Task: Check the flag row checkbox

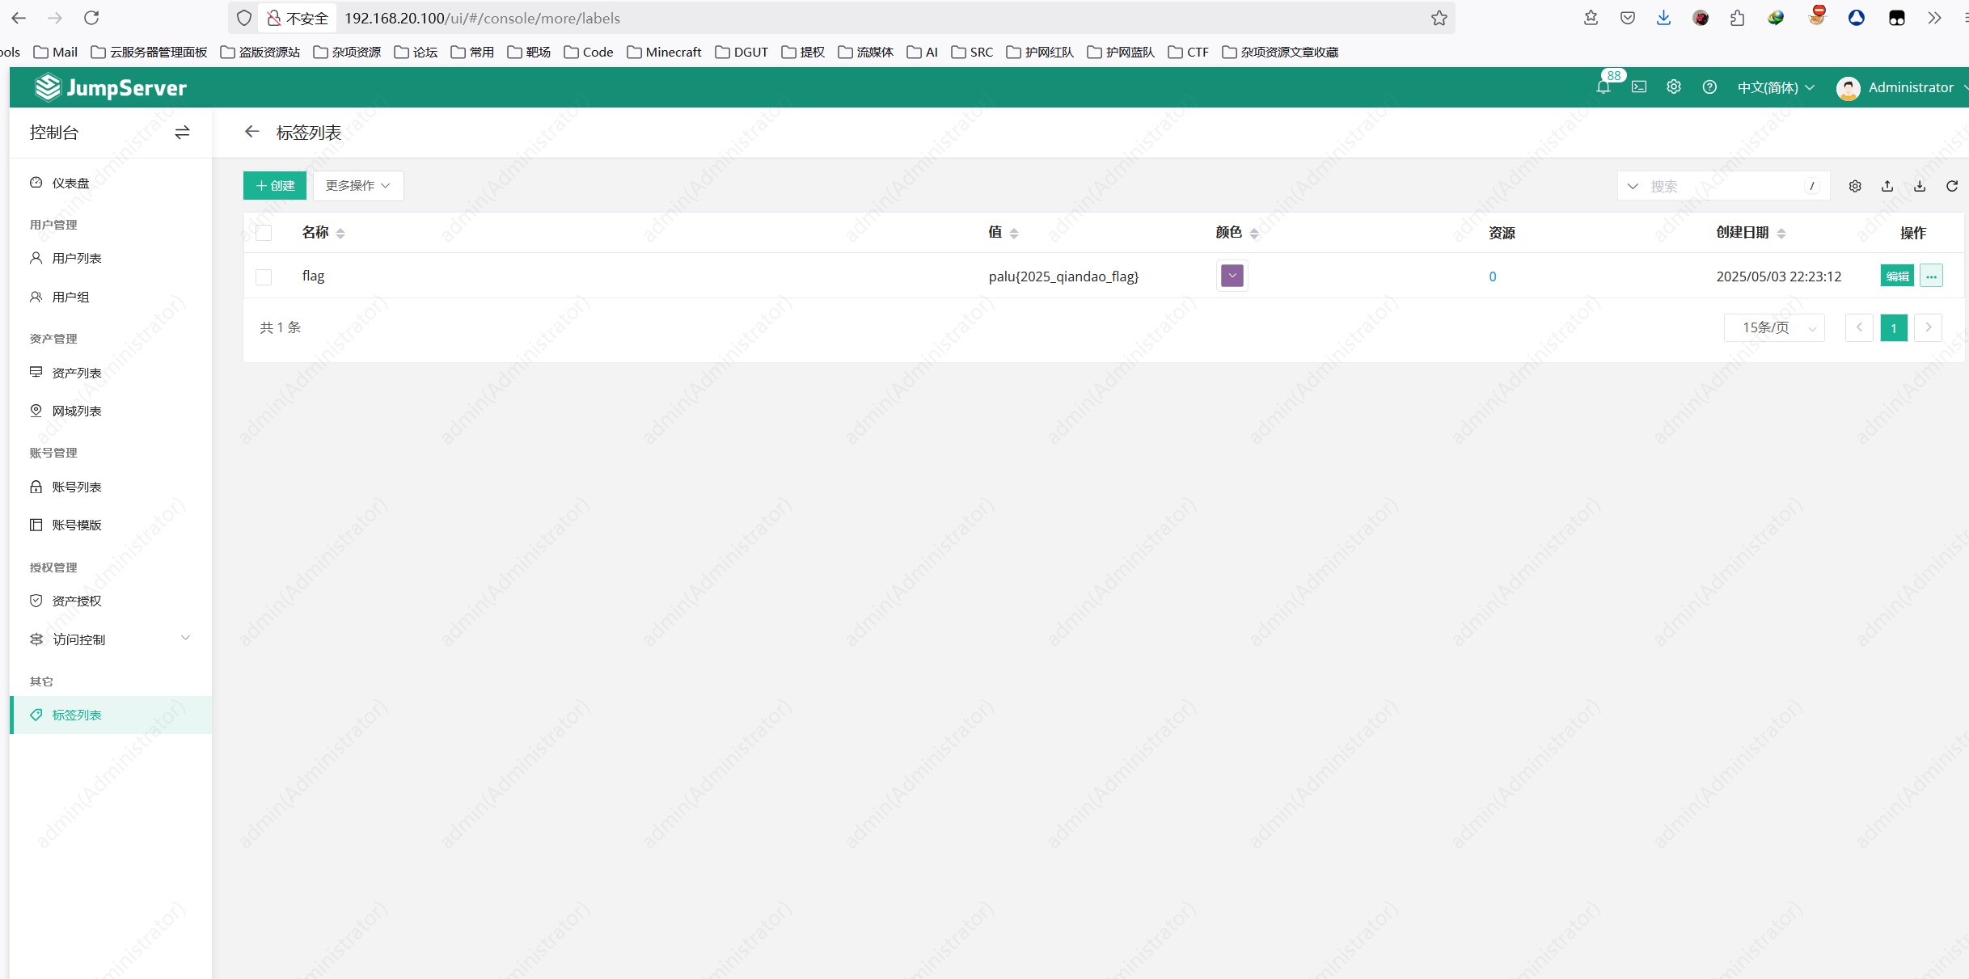Action: [264, 276]
